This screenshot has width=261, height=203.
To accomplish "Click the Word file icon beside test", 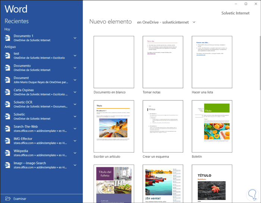I will (x=7, y=56).
